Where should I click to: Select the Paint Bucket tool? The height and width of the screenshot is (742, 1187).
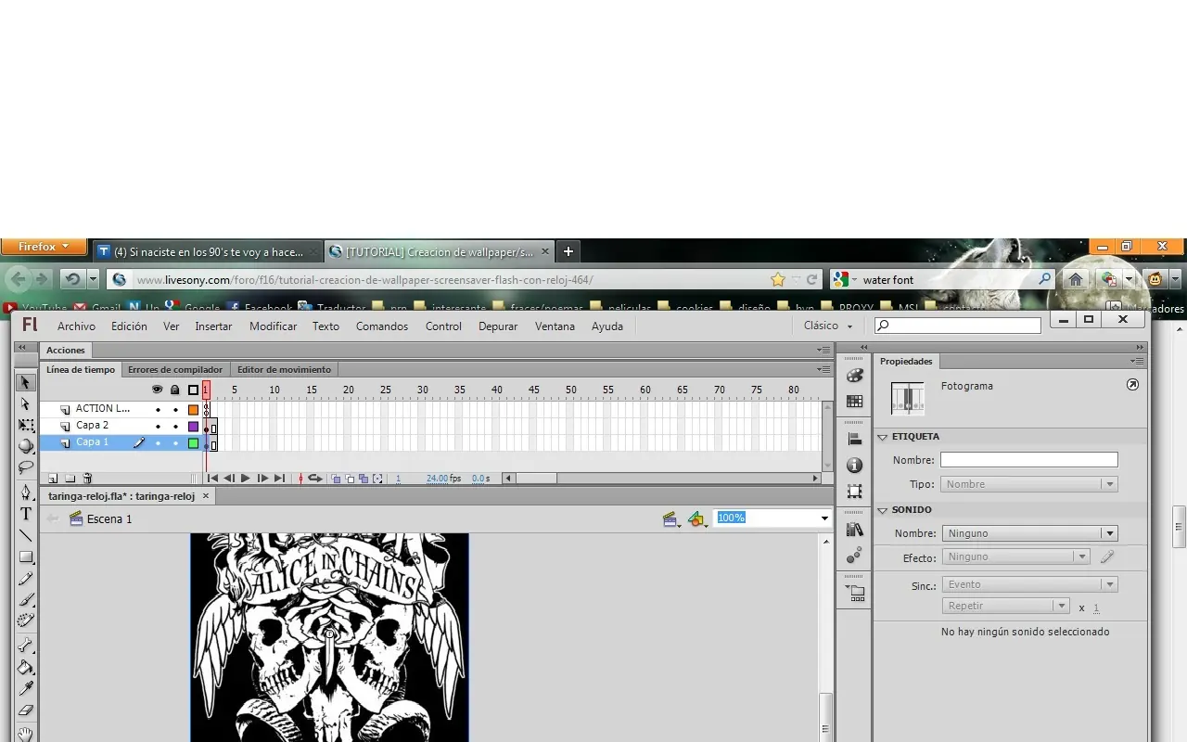[26, 667]
